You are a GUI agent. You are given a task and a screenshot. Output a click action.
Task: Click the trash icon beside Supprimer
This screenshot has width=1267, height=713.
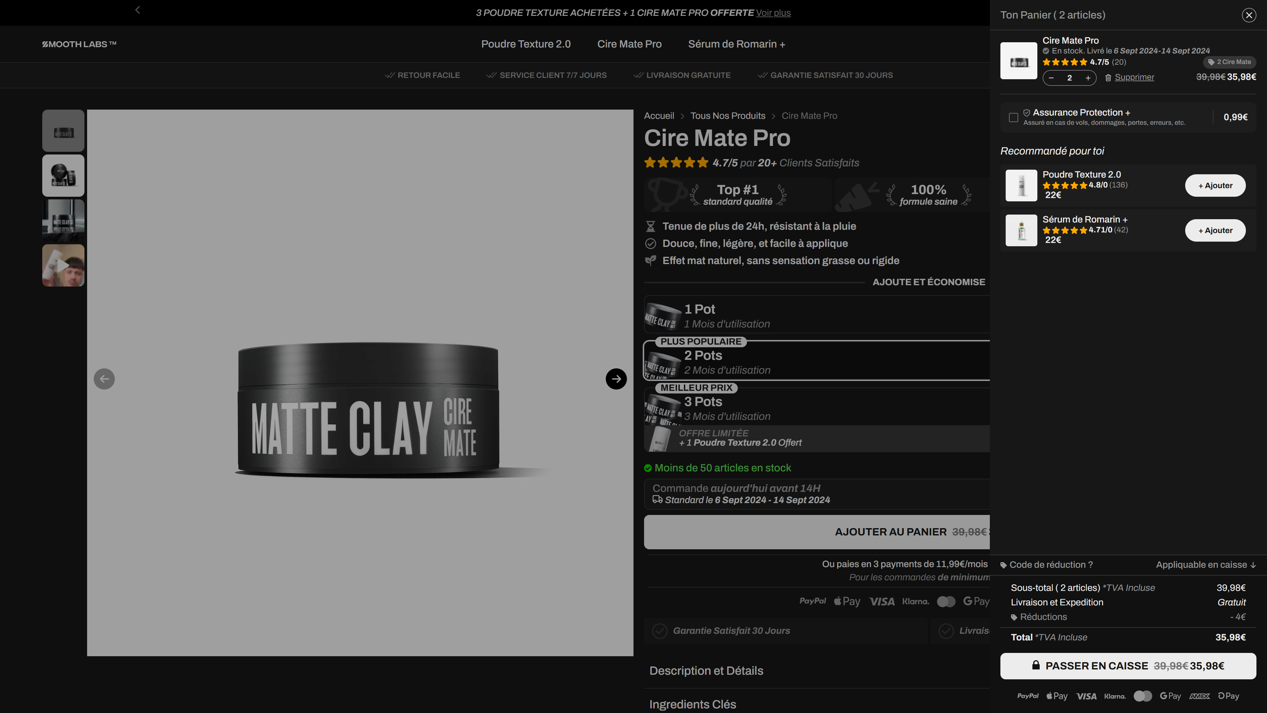[1108, 78]
